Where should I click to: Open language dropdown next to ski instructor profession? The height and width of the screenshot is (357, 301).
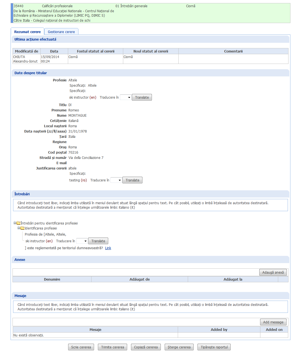[x=125, y=98]
